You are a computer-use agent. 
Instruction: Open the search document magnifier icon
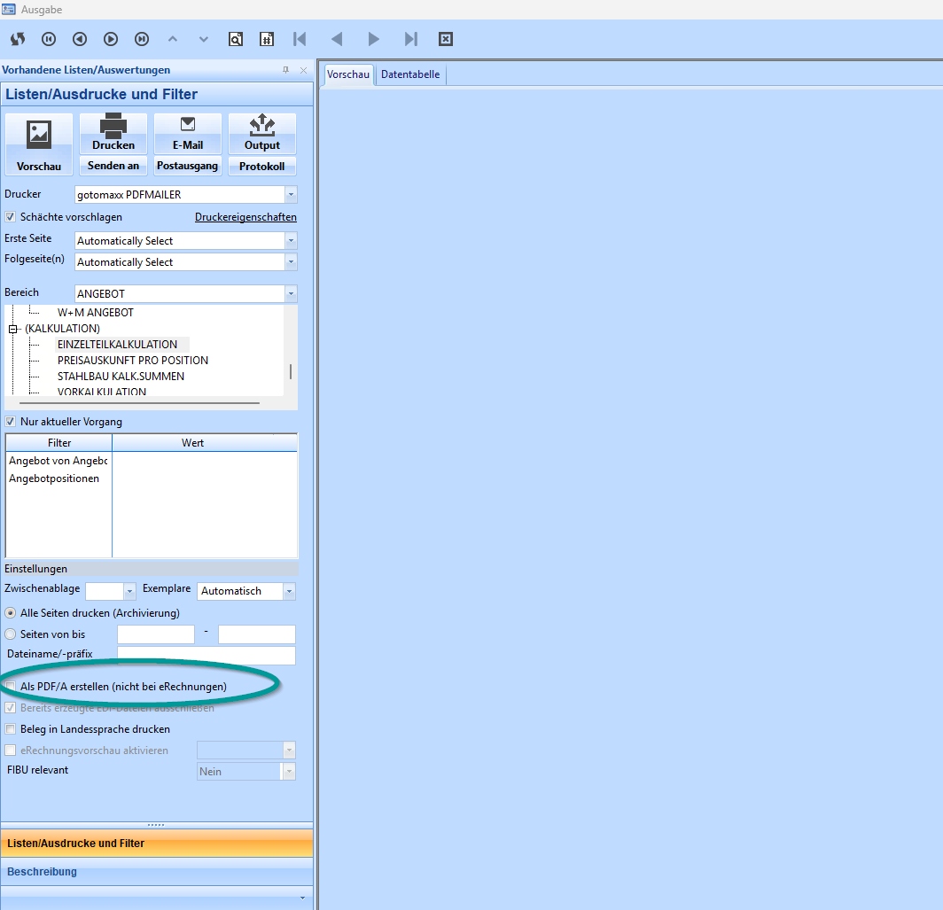click(x=236, y=39)
